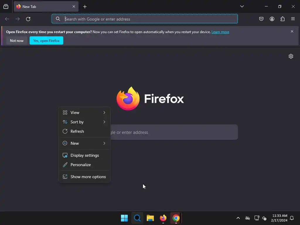Select the New Tab tab
The image size is (300, 225).
[46, 6]
